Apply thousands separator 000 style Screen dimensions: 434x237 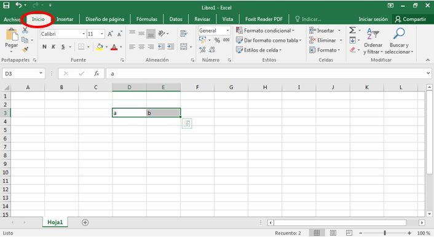pyautogui.click(x=226, y=40)
